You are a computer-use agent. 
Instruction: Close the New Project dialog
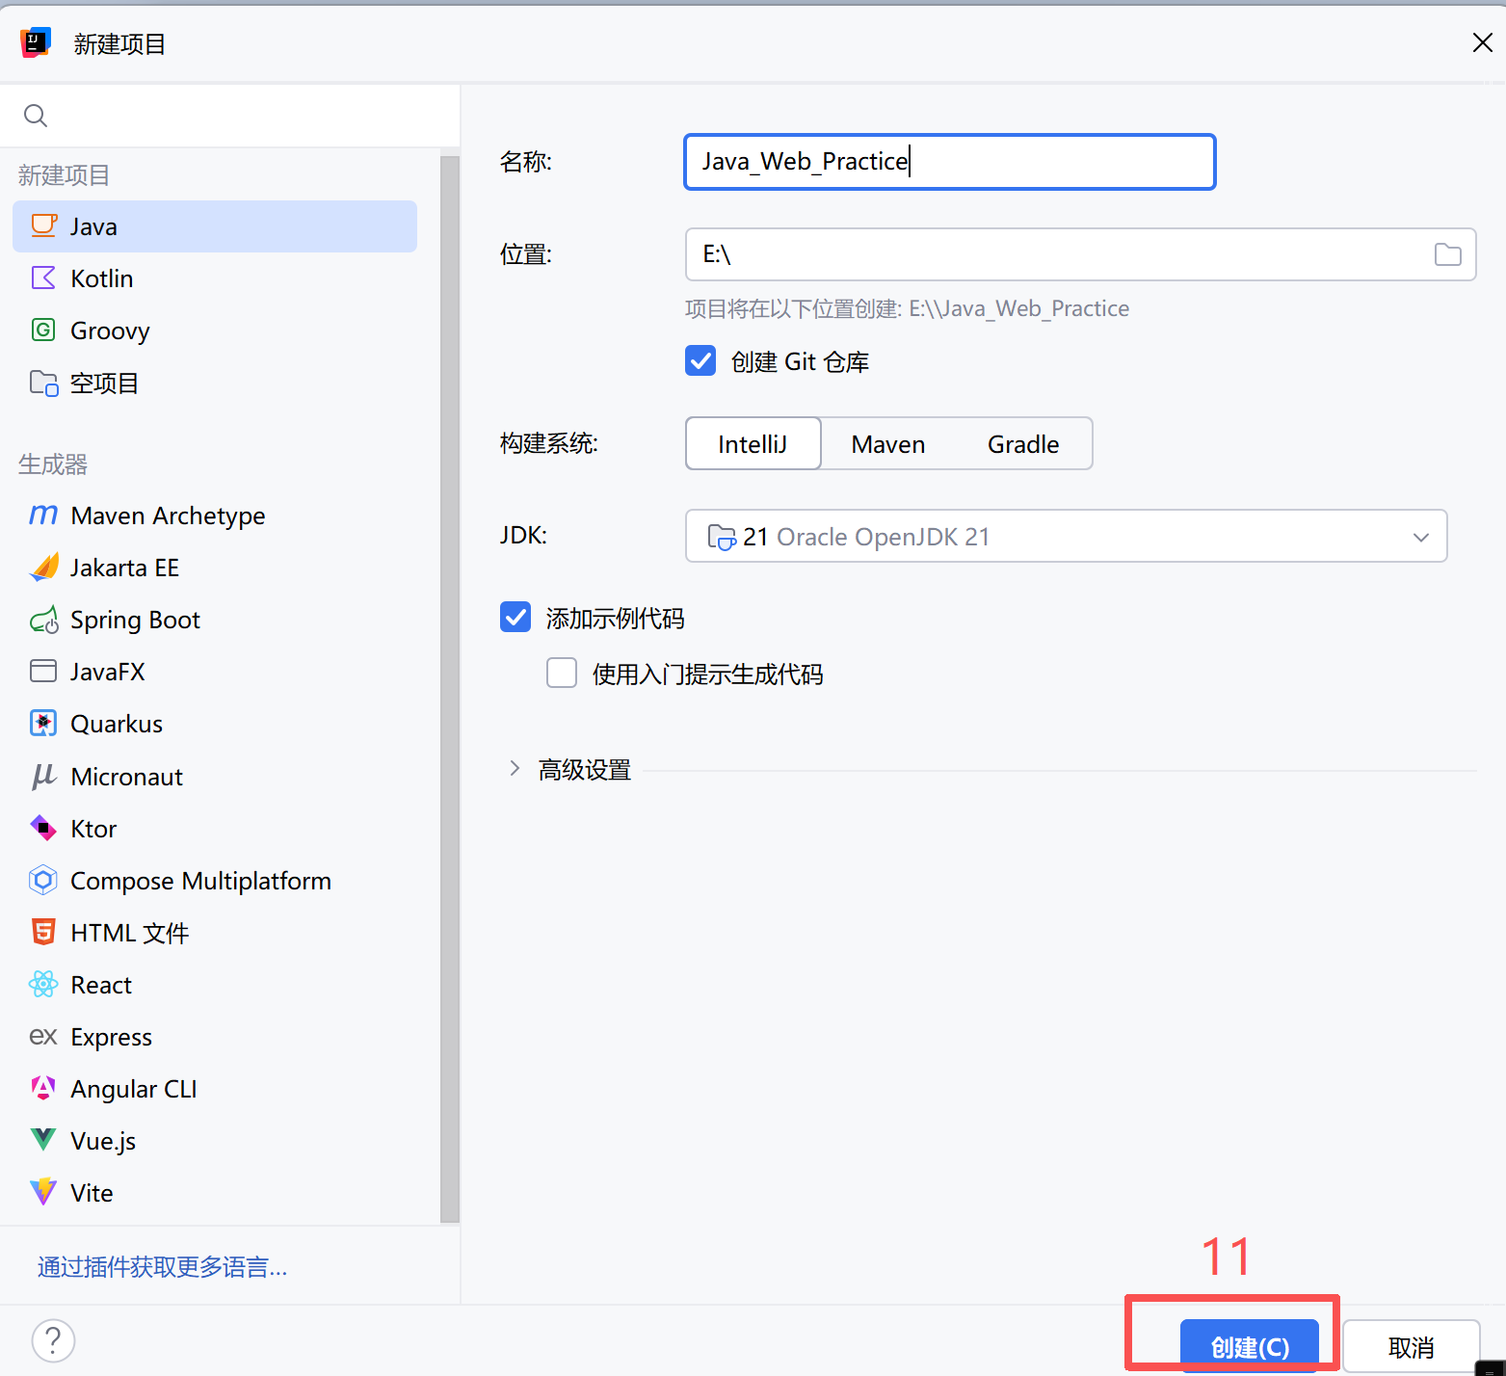point(1482,42)
